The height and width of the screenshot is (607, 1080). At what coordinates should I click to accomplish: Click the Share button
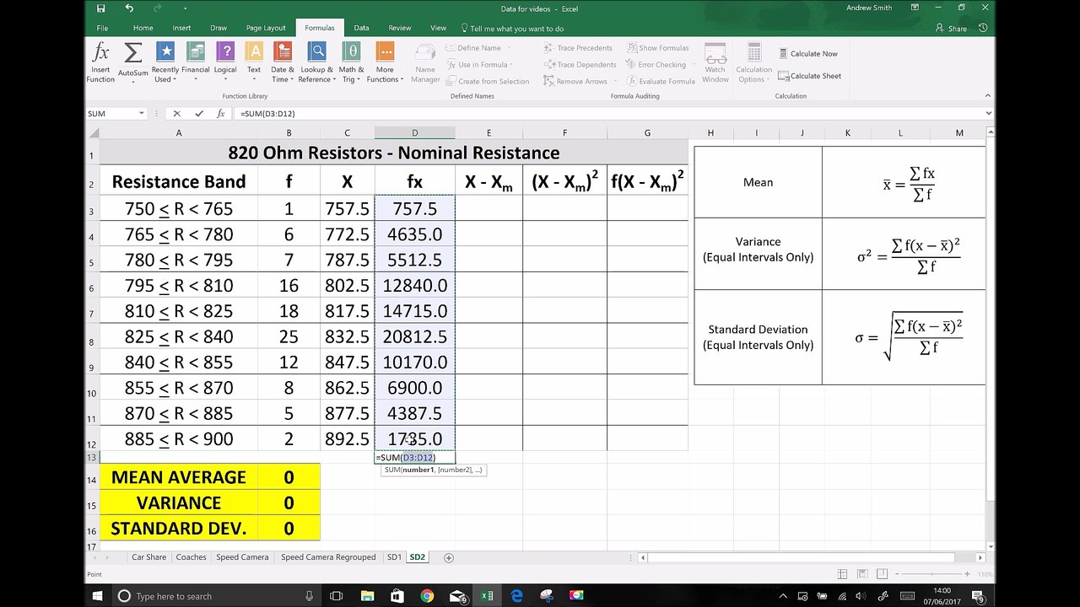[x=951, y=29]
